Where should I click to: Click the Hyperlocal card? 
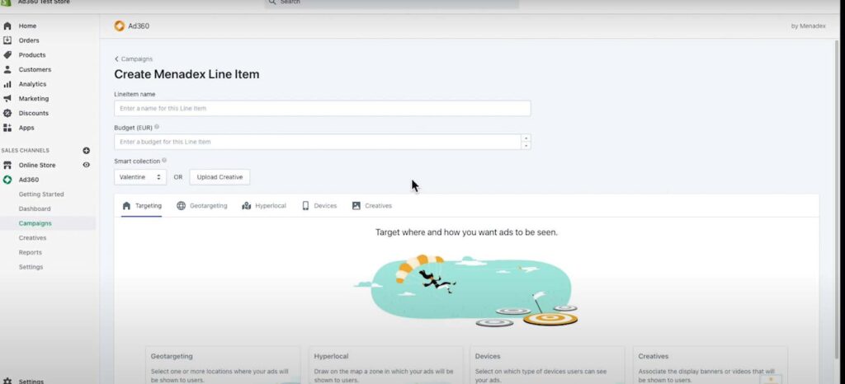coord(386,366)
